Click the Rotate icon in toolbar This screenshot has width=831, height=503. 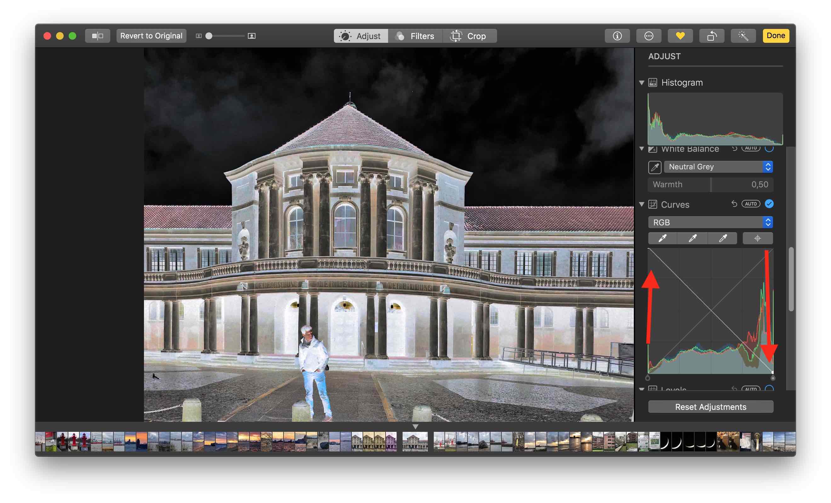pos(712,36)
